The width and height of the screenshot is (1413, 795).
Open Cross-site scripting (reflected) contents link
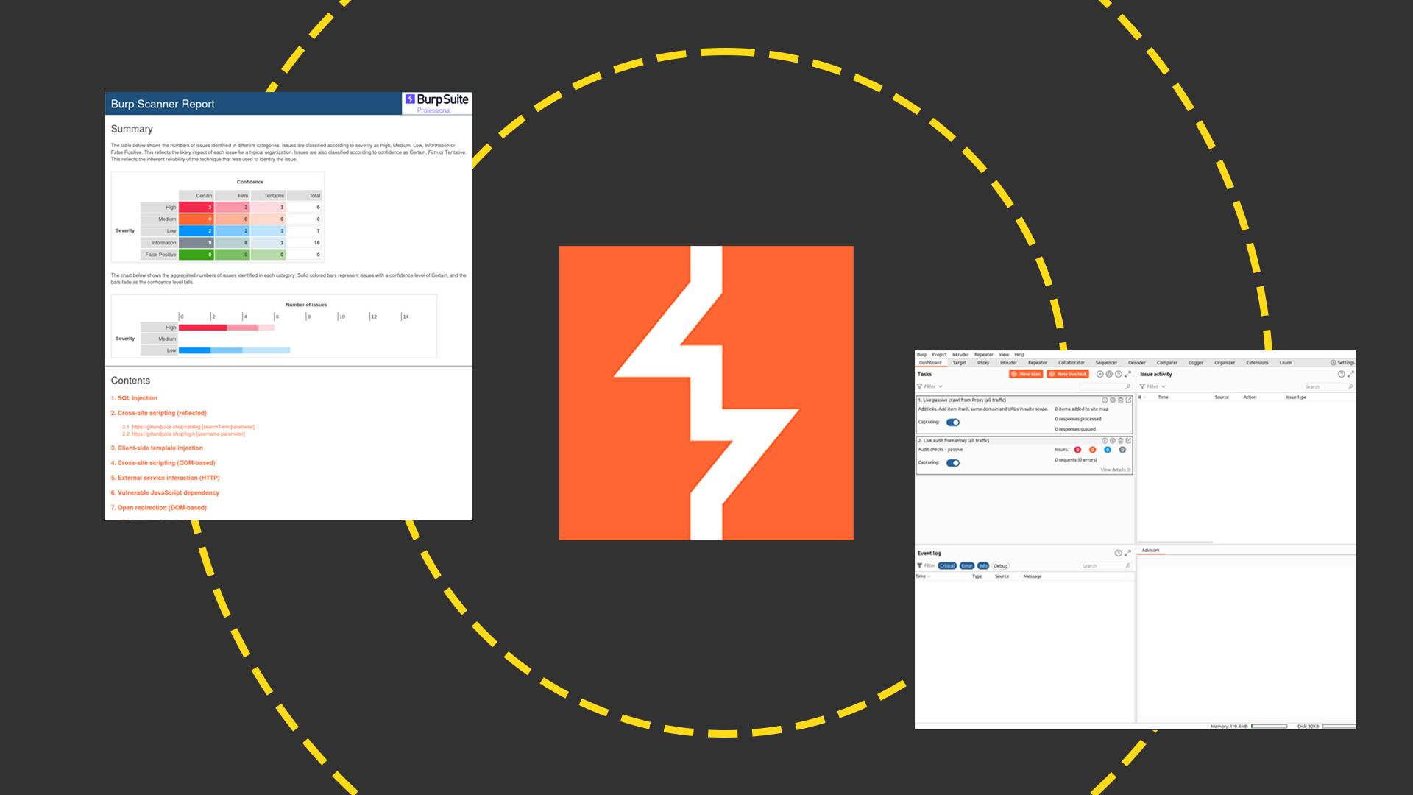click(159, 413)
